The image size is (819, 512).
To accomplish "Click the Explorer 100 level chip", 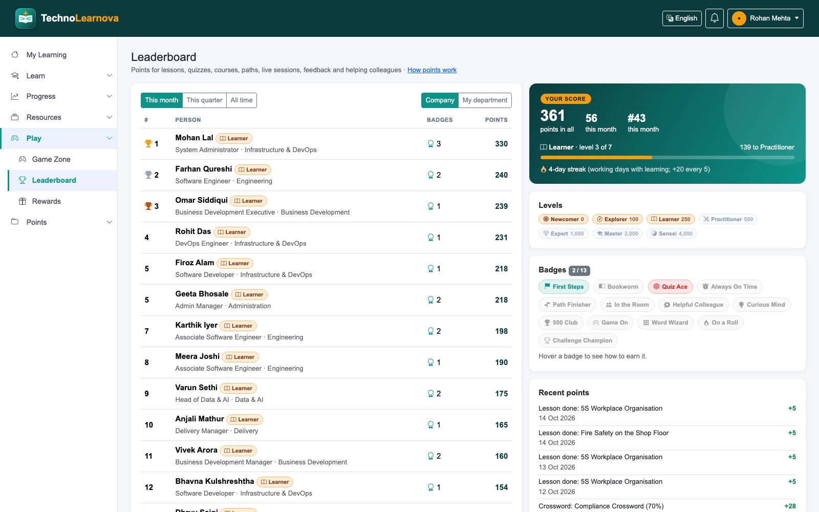I will [617, 219].
